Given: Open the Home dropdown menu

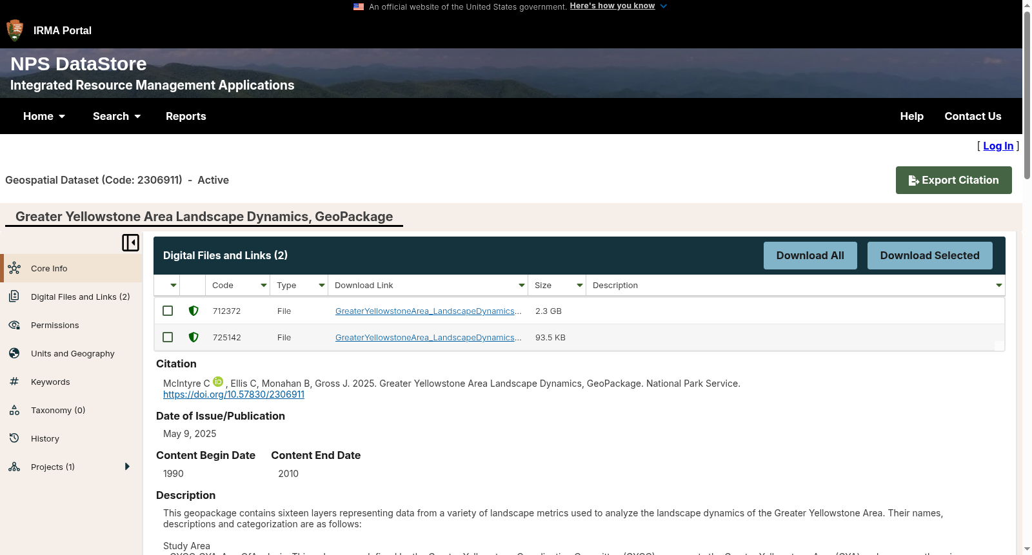Looking at the screenshot, I should click(x=44, y=116).
